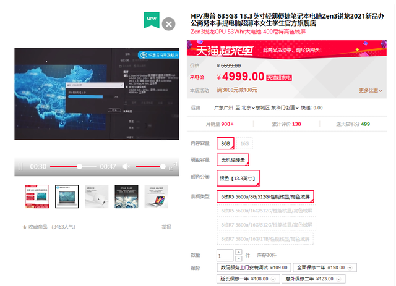Increase quantity with up arrow
Viewport: 396px width, 286px height.
[238, 252]
